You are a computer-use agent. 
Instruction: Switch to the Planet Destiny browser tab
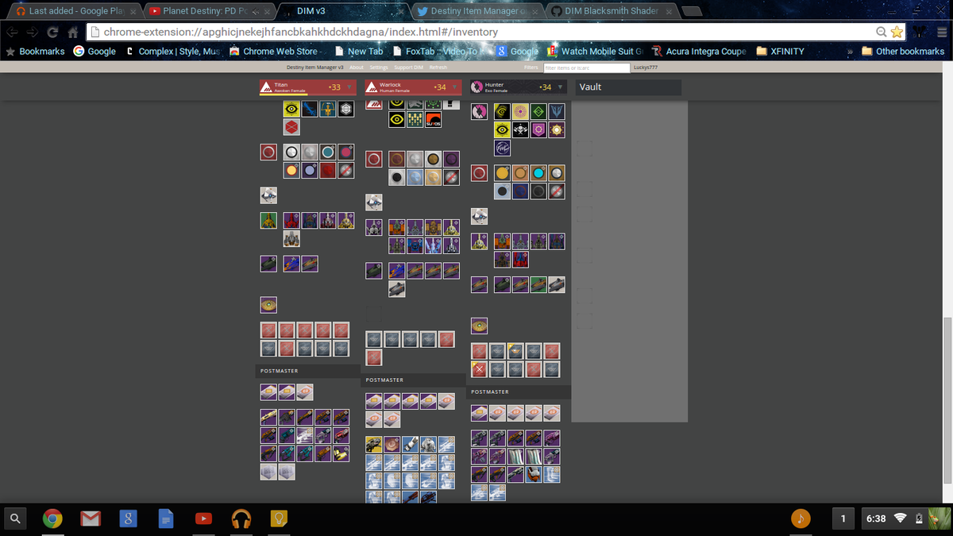[x=208, y=11]
